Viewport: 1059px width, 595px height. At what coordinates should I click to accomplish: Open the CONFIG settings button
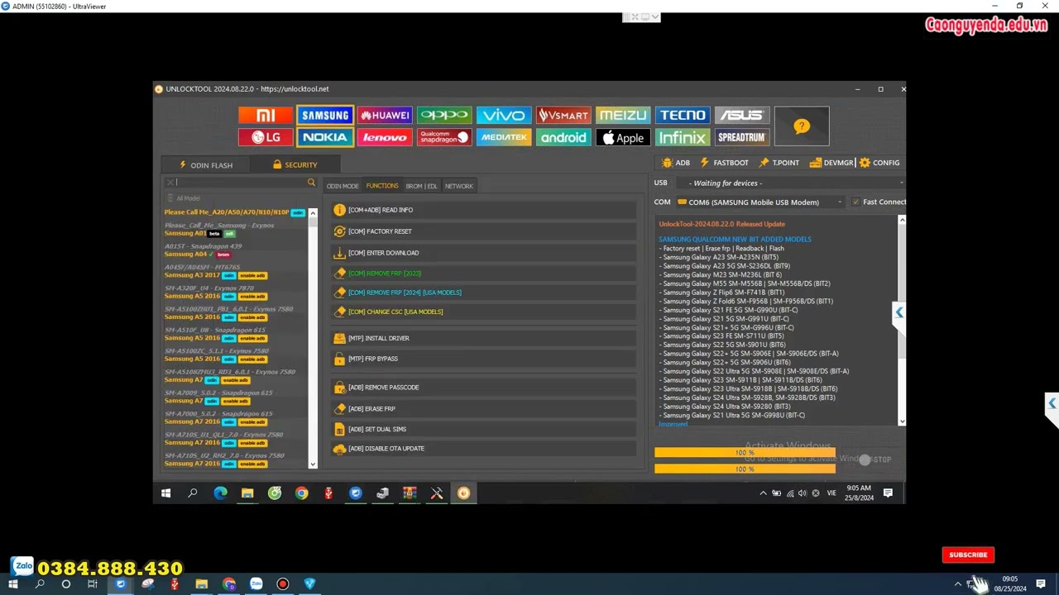[879, 163]
